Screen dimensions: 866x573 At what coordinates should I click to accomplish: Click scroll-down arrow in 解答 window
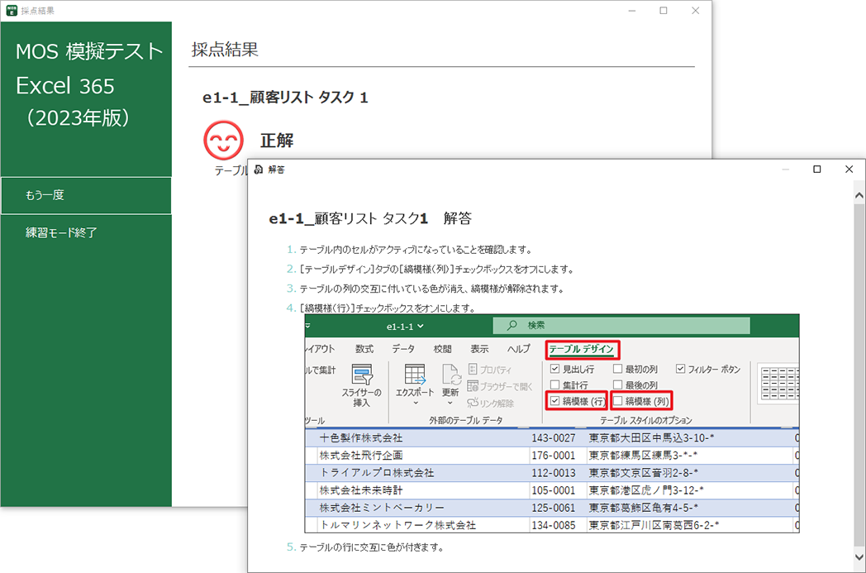(x=859, y=557)
